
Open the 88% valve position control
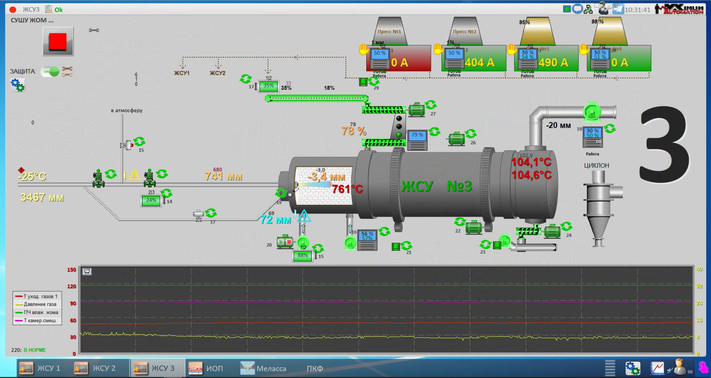(303, 256)
